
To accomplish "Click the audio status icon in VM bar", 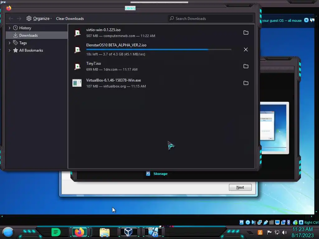I will pos(254,222).
